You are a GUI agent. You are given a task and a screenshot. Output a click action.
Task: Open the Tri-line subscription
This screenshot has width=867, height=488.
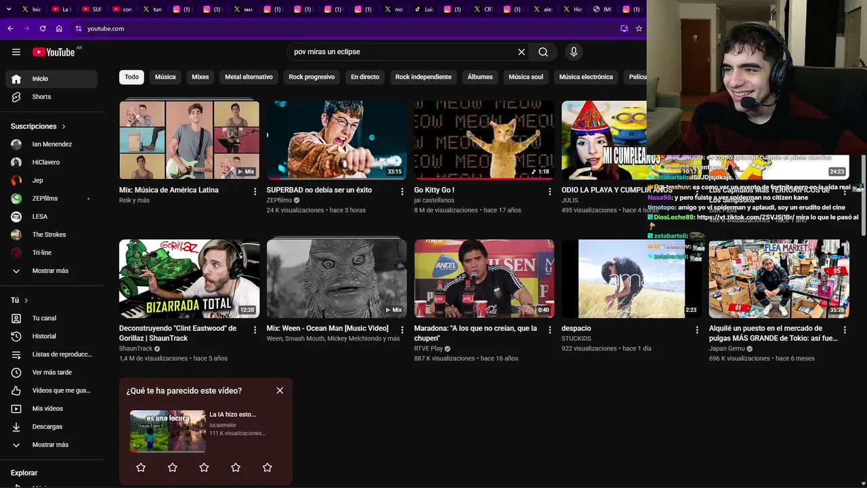tap(51, 253)
